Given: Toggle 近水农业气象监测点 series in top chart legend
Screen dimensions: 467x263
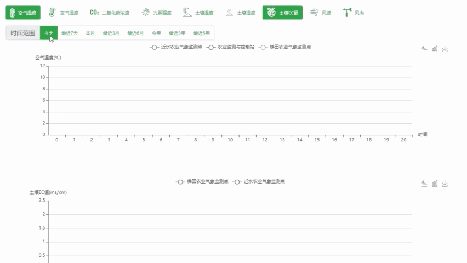Looking at the screenshot, I should click(x=176, y=47).
